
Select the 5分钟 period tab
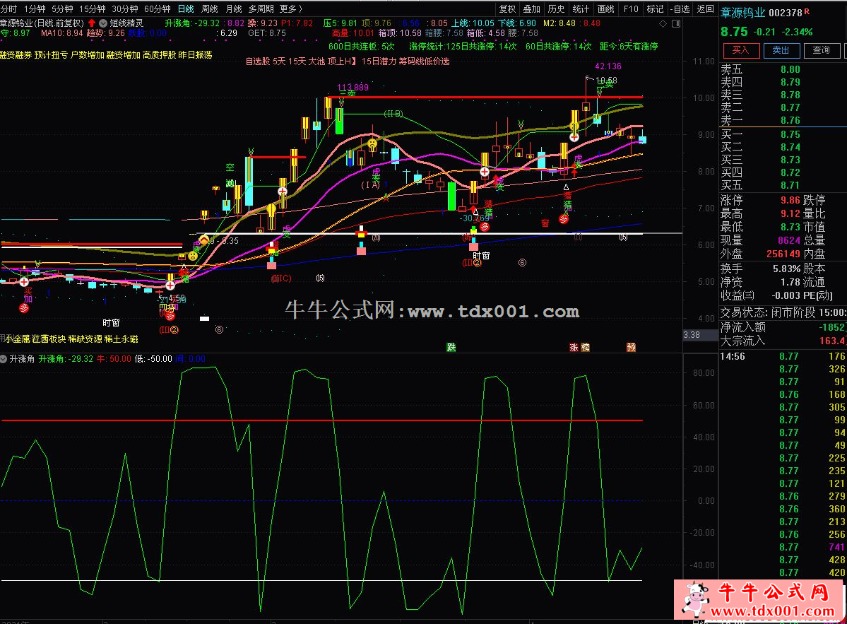[x=62, y=8]
